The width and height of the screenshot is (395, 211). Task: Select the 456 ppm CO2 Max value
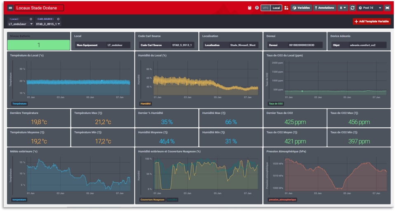359,122
